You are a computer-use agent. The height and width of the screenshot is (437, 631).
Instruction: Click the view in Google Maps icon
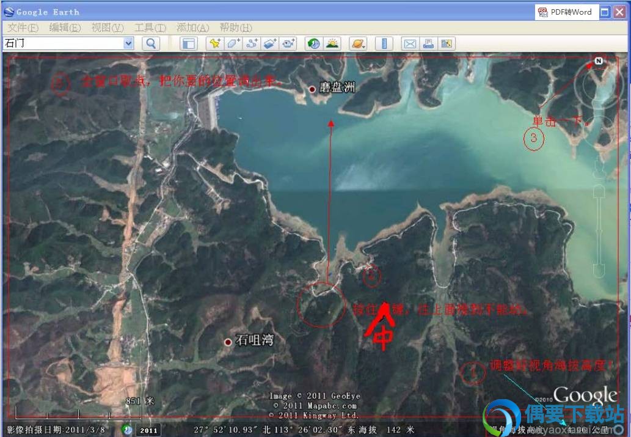click(447, 43)
